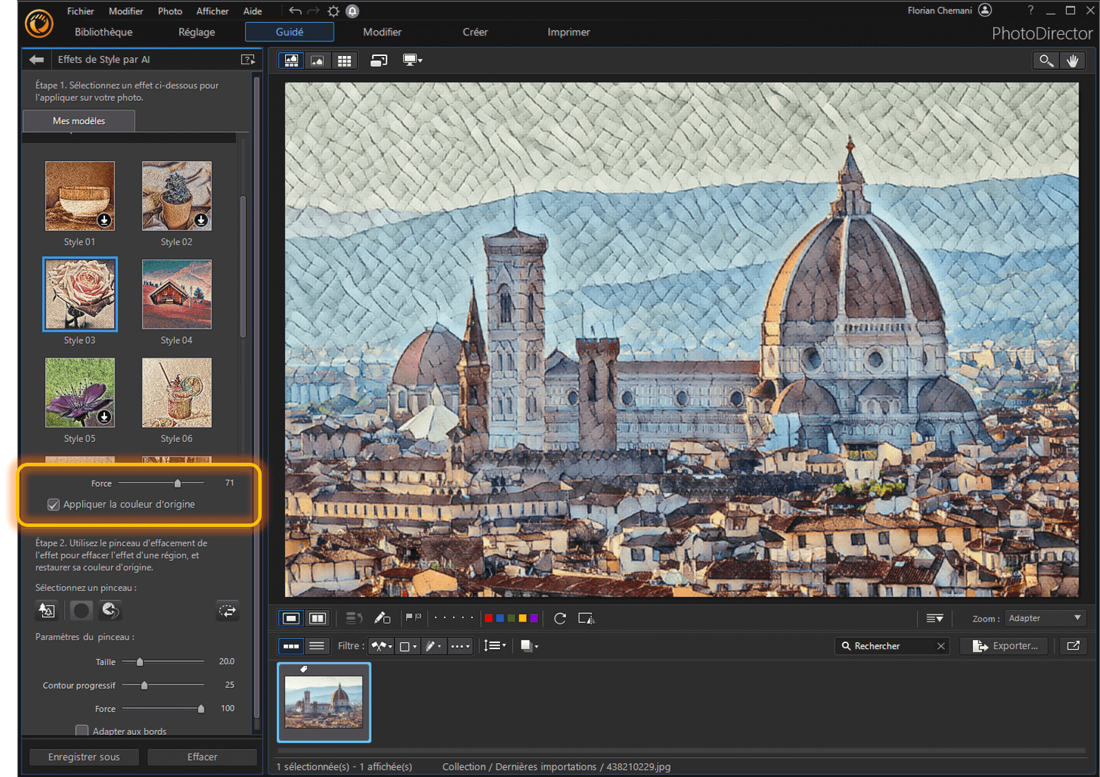
Task: Uncheck Appliquer la couleur d'origine
Action: click(53, 505)
